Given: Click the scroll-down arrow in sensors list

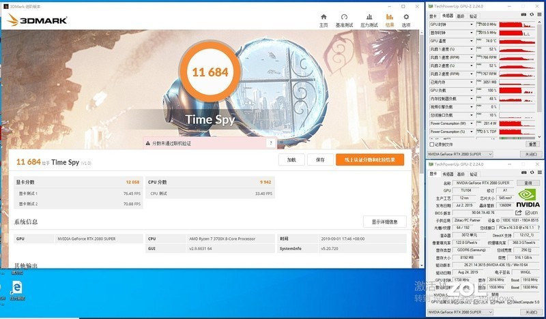Looking at the screenshot, I should (539, 138).
